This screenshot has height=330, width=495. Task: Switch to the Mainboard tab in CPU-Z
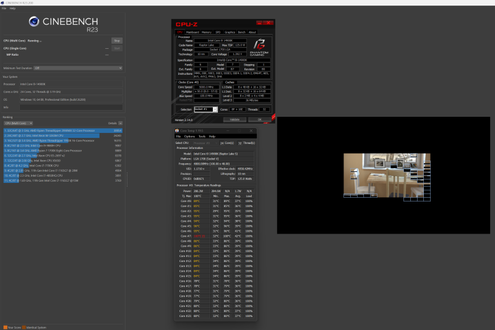point(192,32)
